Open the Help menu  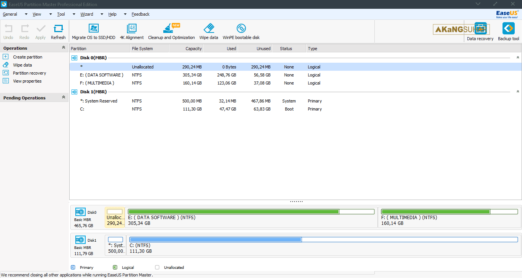(x=112, y=14)
